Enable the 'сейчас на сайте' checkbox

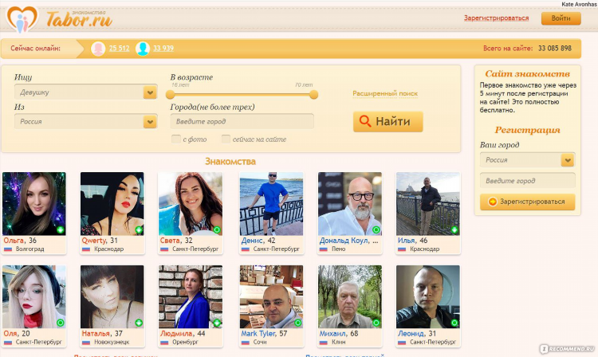[x=226, y=139]
